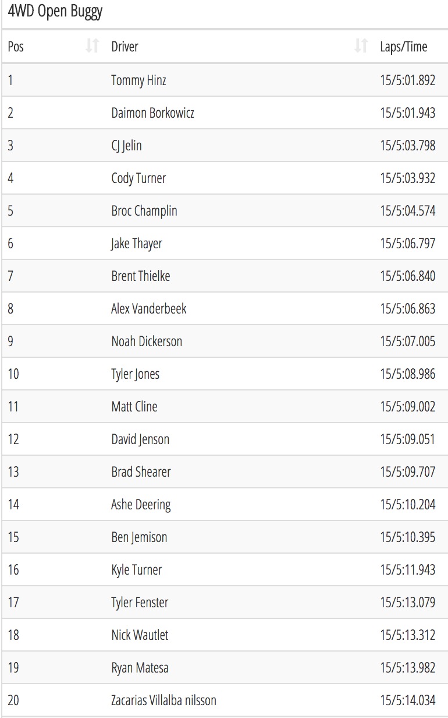
Task: Click the Laps/Time column header
Action: pos(411,46)
